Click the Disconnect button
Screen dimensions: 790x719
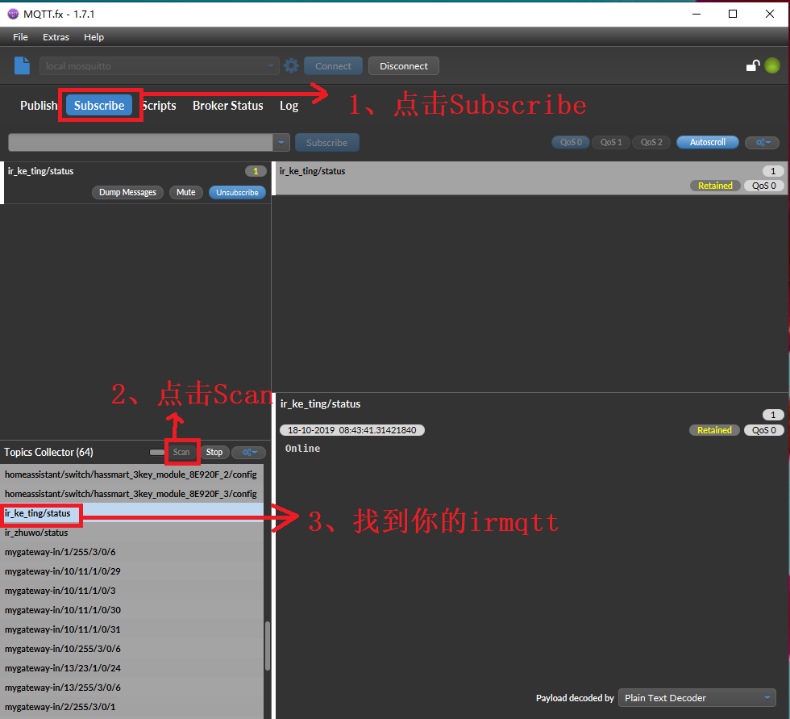(404, 66)
